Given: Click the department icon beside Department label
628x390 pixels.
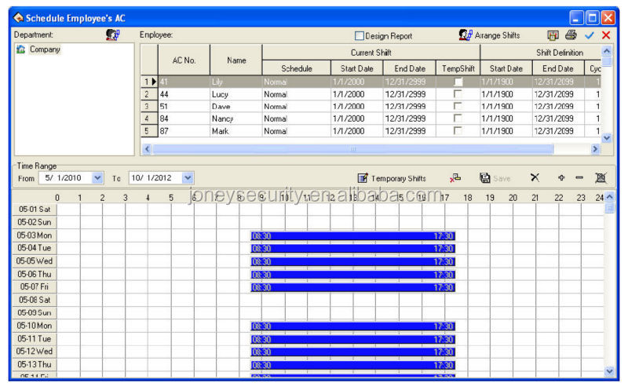Looking at the screenshot, I should point(113,35).
